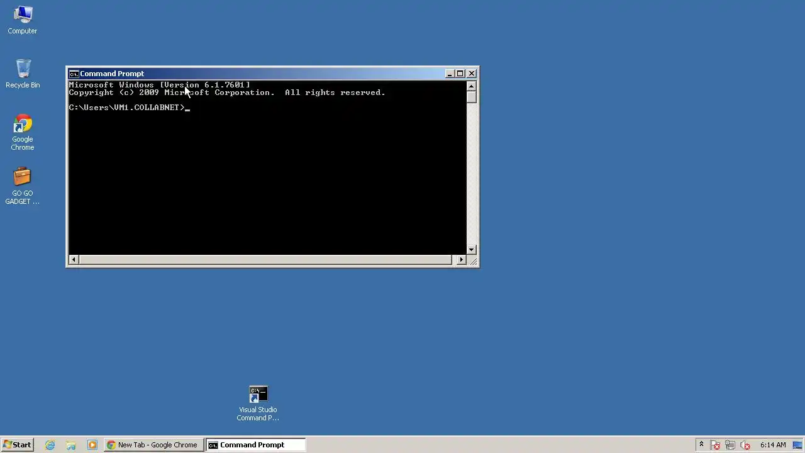Click the C:\Users\VM1.COLLABNET> prompt line

126,108
